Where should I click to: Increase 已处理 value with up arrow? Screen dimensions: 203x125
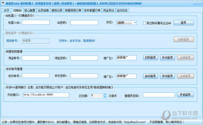tap(105, 95)
